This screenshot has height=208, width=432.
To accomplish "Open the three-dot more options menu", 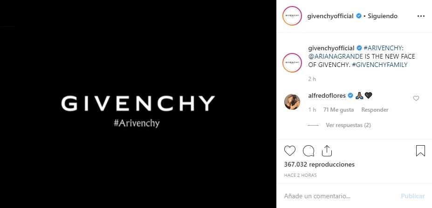I will [421, 16].
